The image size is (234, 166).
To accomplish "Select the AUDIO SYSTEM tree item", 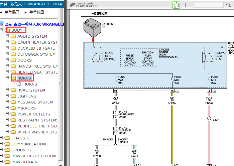I will [32, 36].
